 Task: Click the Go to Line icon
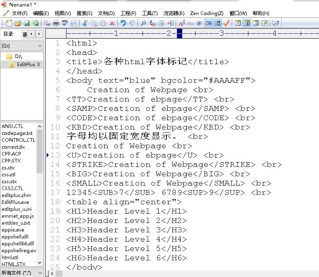pyautogui.click(x=170, y=23)
